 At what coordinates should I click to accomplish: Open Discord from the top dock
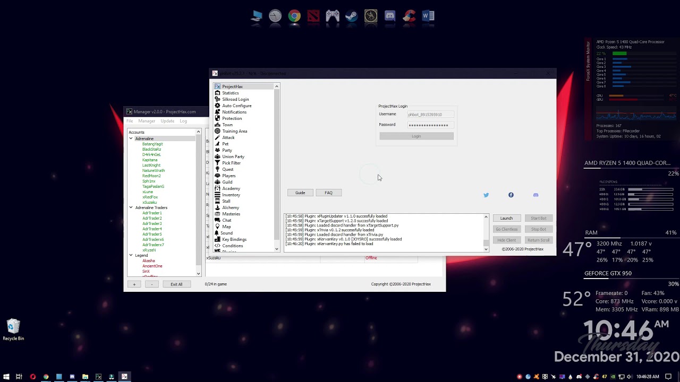tap(390, 16)
